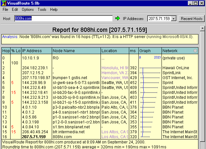Click bold IP 207.5.71.159 in table
Screen dimensions: 206x149
tap(34, 137)
